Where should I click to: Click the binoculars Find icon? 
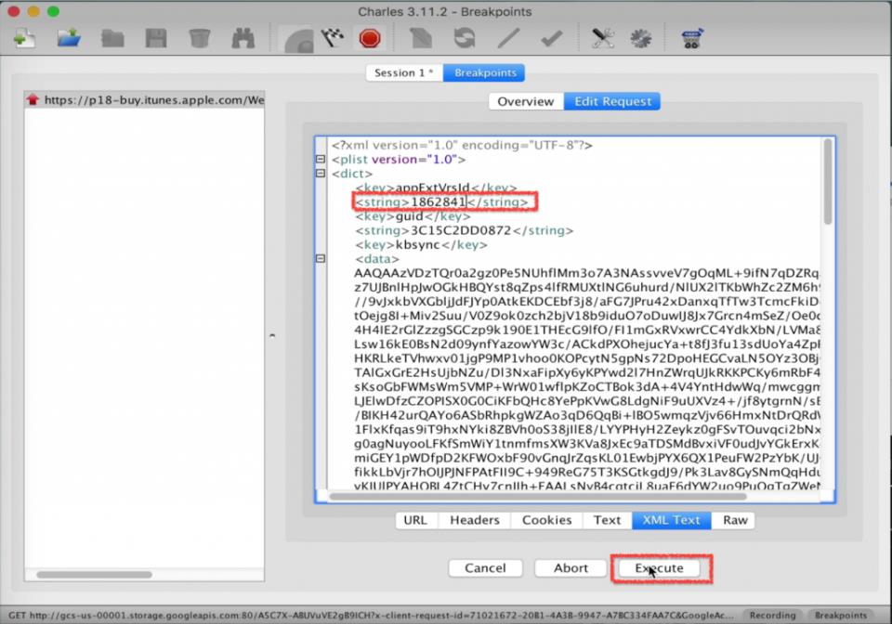coord(243,39)
